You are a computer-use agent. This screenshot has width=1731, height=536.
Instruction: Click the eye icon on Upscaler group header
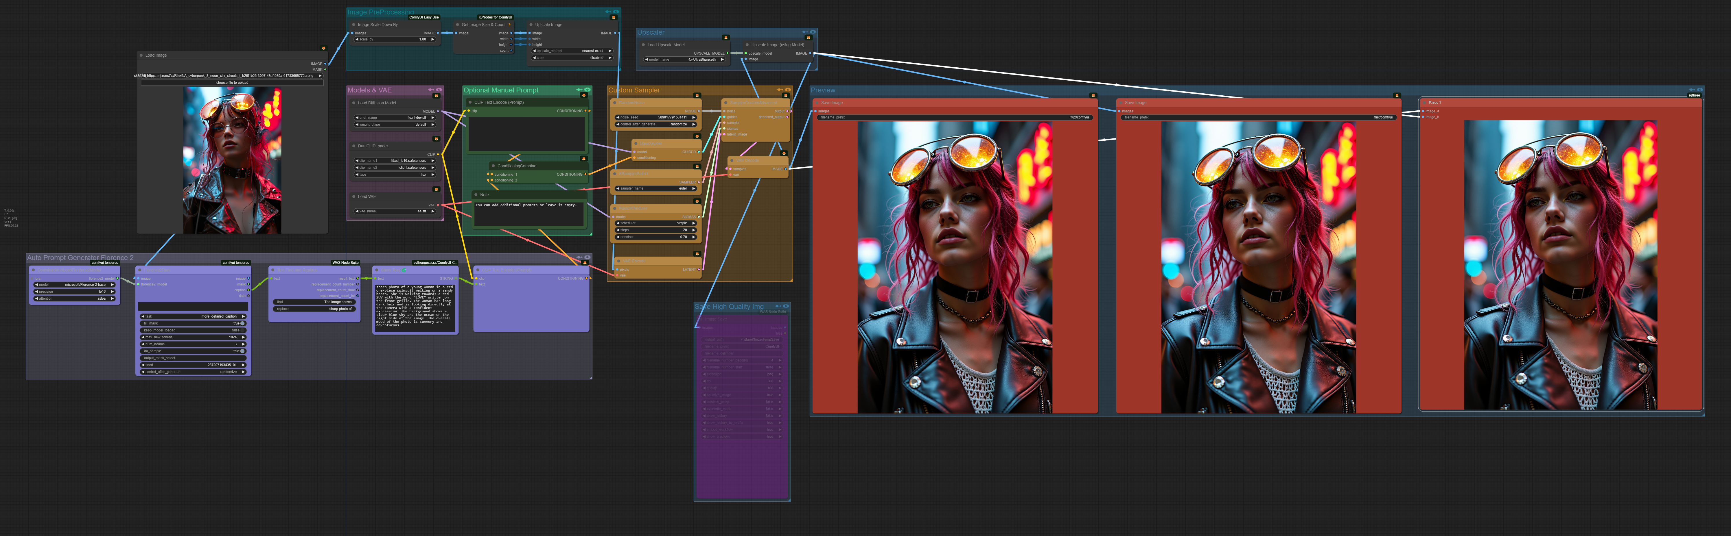tap(813, 32)
